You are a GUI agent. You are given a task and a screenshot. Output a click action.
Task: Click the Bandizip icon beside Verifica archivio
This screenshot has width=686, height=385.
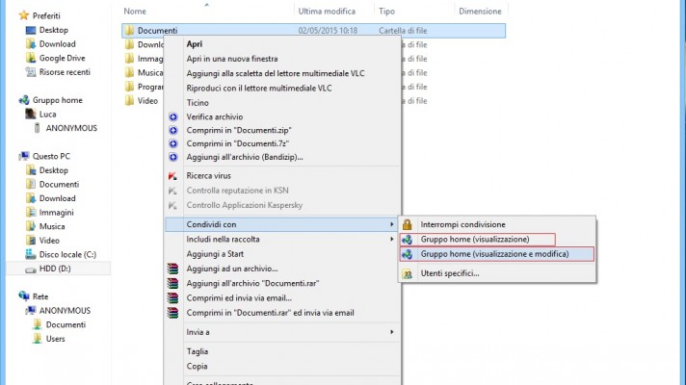(x=173, y=116)
